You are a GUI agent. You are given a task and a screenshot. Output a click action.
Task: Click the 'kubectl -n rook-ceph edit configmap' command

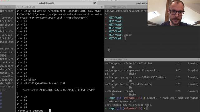coord(172,98)
